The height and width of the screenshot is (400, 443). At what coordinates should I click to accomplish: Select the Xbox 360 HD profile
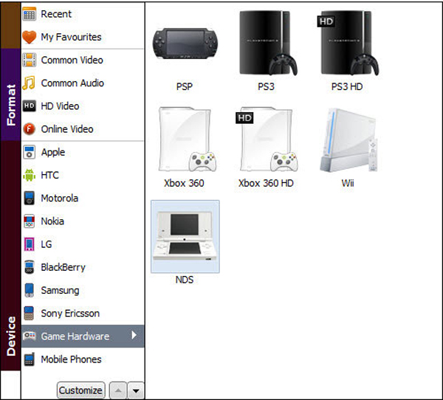click(x=266, y=140)
